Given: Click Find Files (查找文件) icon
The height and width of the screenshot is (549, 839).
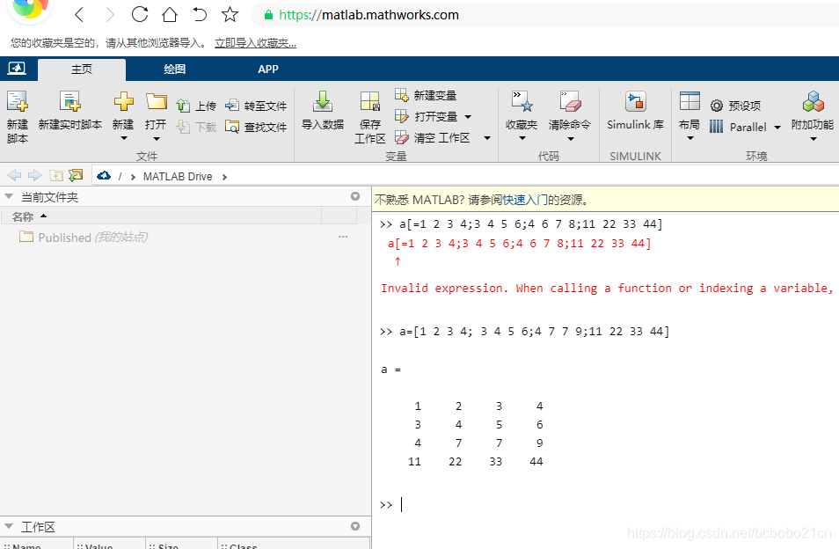Looking at the screenshot, I should tap(256, 127).
